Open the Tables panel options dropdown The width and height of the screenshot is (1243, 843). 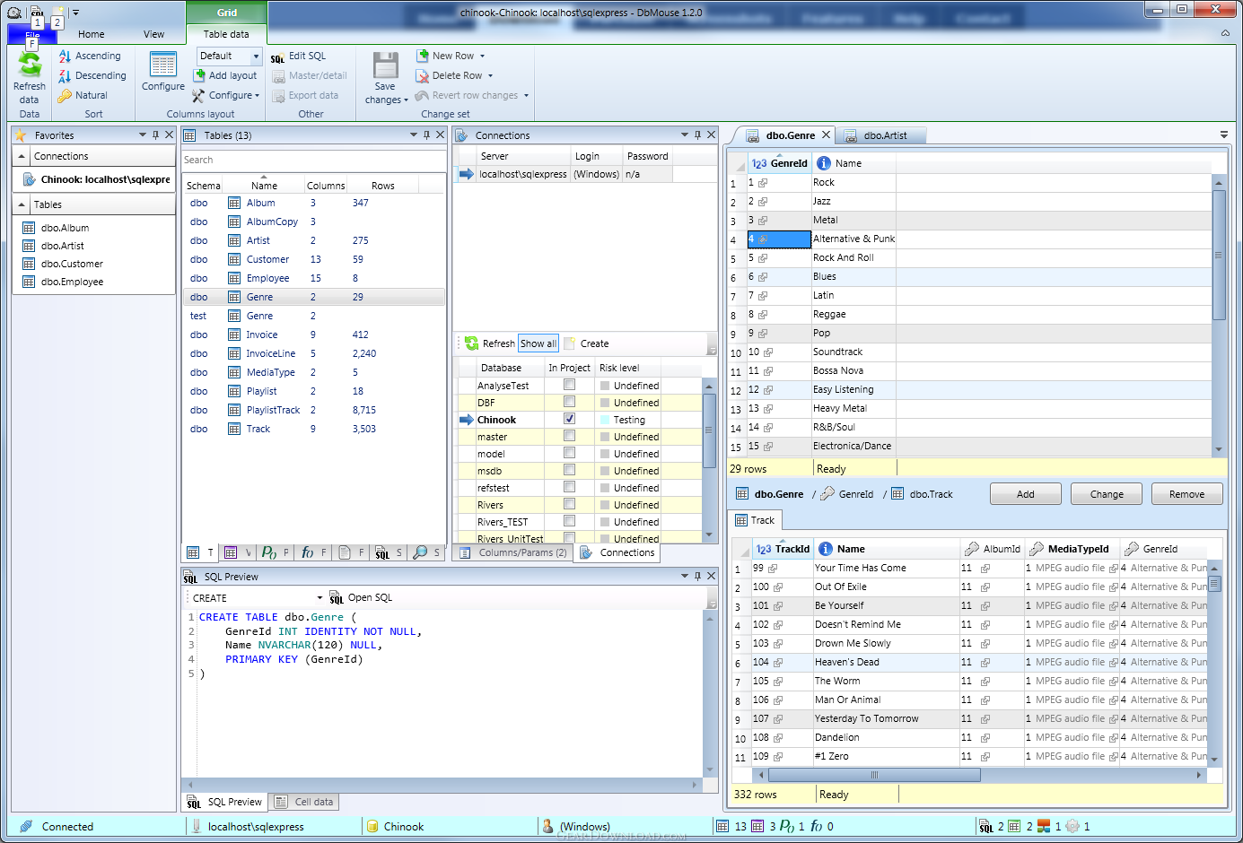coord(413,135)
